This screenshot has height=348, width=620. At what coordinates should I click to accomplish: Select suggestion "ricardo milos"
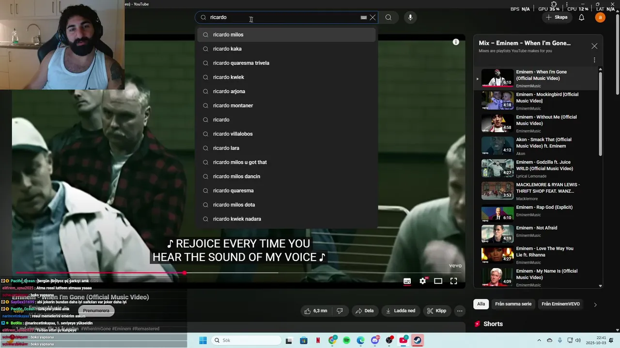coord(286,35)
